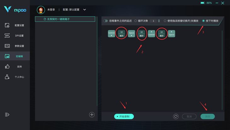Increase loop count using the stepper arrows

(x=159, y=20)
